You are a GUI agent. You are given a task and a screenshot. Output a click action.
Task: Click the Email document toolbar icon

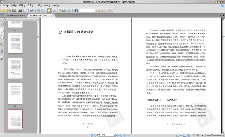tap(25, 10)
